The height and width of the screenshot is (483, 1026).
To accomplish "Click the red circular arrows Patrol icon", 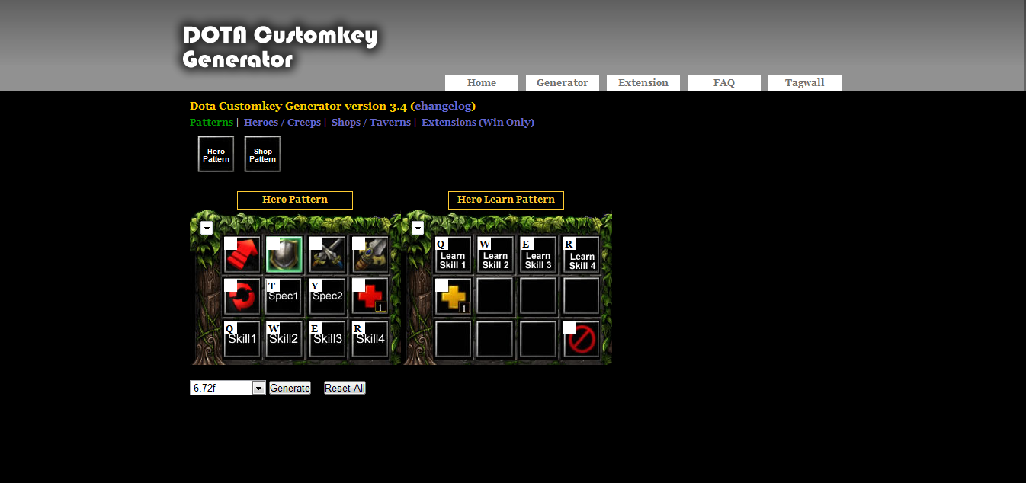I will coord(242,296).
